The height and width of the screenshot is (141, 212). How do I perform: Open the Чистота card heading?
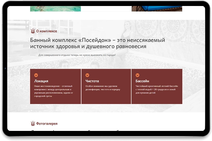pyautogui.click(x=92, y=81)
